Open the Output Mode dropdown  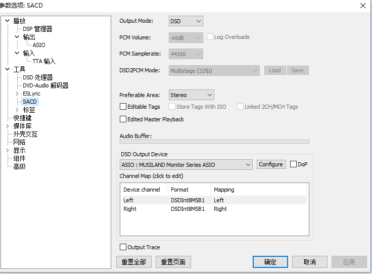pyautogui.click(x=185, y=21)
